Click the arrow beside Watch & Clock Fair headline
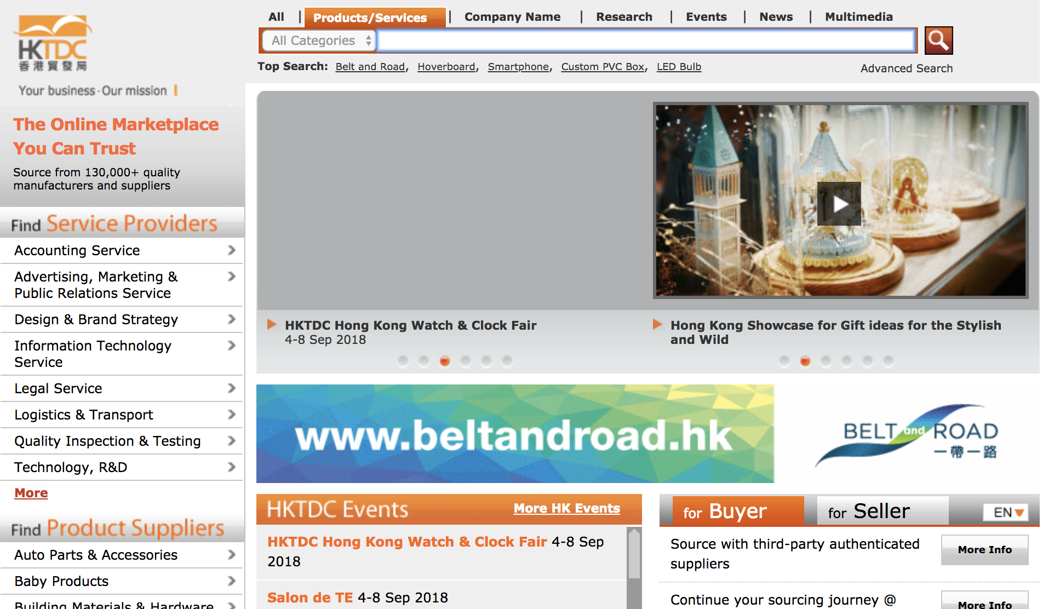Viewport: 1043px width, 609px height. coord(272,324)
